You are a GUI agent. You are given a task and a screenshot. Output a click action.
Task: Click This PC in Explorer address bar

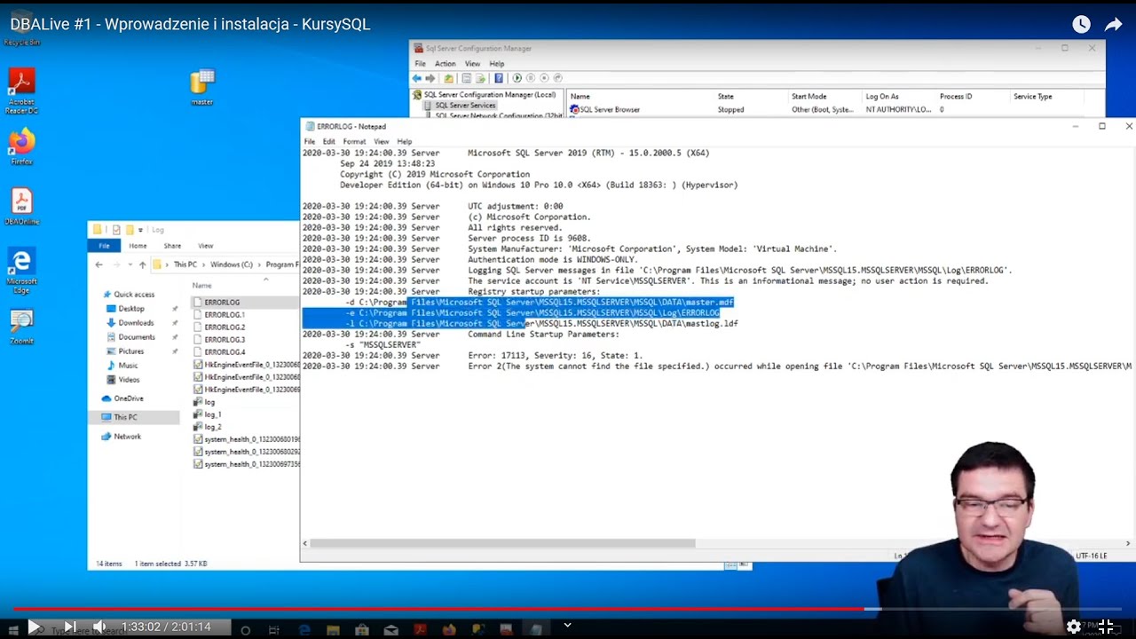coord(185,264)
